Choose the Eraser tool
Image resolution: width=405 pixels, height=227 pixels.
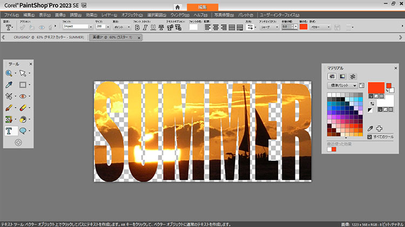click(x=23, y=108)
